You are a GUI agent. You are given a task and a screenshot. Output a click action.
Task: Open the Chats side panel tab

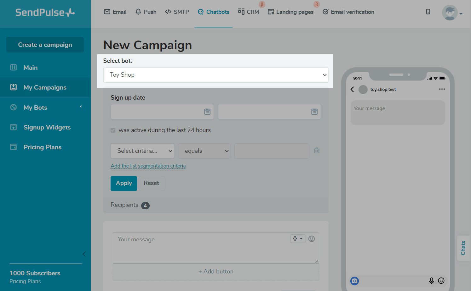coord(463,248)
